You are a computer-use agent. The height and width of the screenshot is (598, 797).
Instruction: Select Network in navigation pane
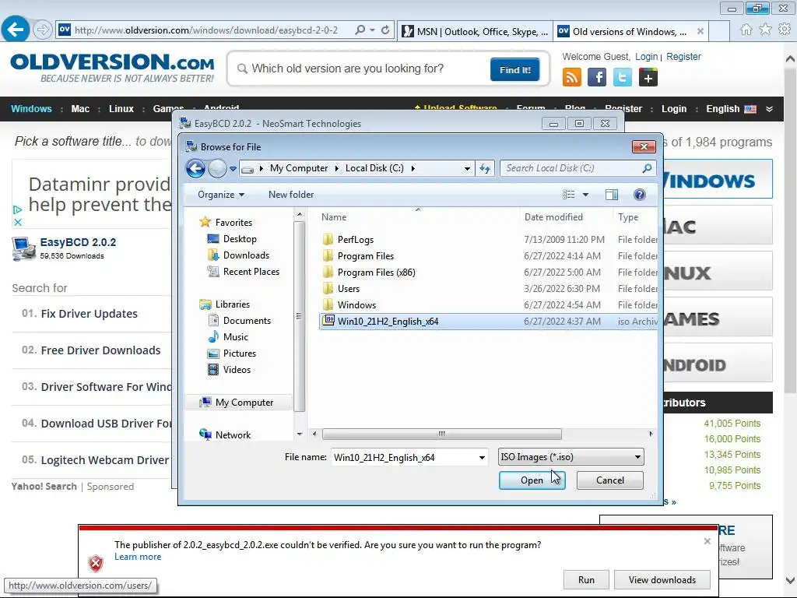233,434
